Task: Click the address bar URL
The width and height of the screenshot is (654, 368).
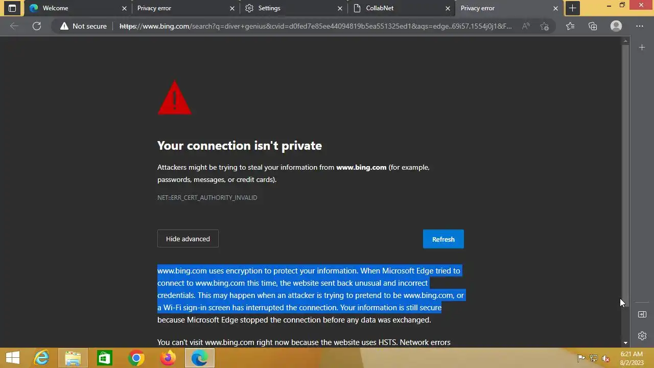Action: coord(315,26)
